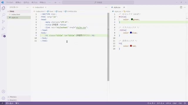188x105 pixels.
Task: Open notifications bell in status bar
Action: [x=185, y=103]
